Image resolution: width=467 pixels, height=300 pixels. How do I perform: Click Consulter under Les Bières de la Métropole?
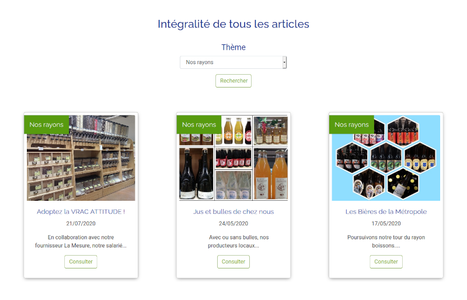(386, 261)
